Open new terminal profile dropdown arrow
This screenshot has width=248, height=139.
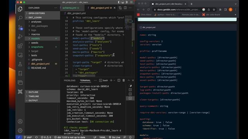pyautogui.click(x=114, y=80)
